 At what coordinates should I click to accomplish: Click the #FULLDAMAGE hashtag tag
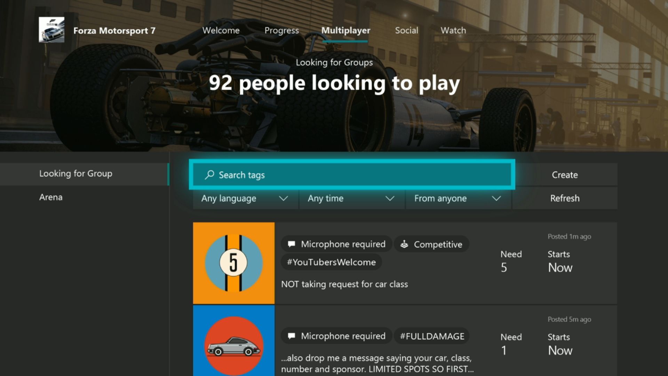[x=432, y=336]
